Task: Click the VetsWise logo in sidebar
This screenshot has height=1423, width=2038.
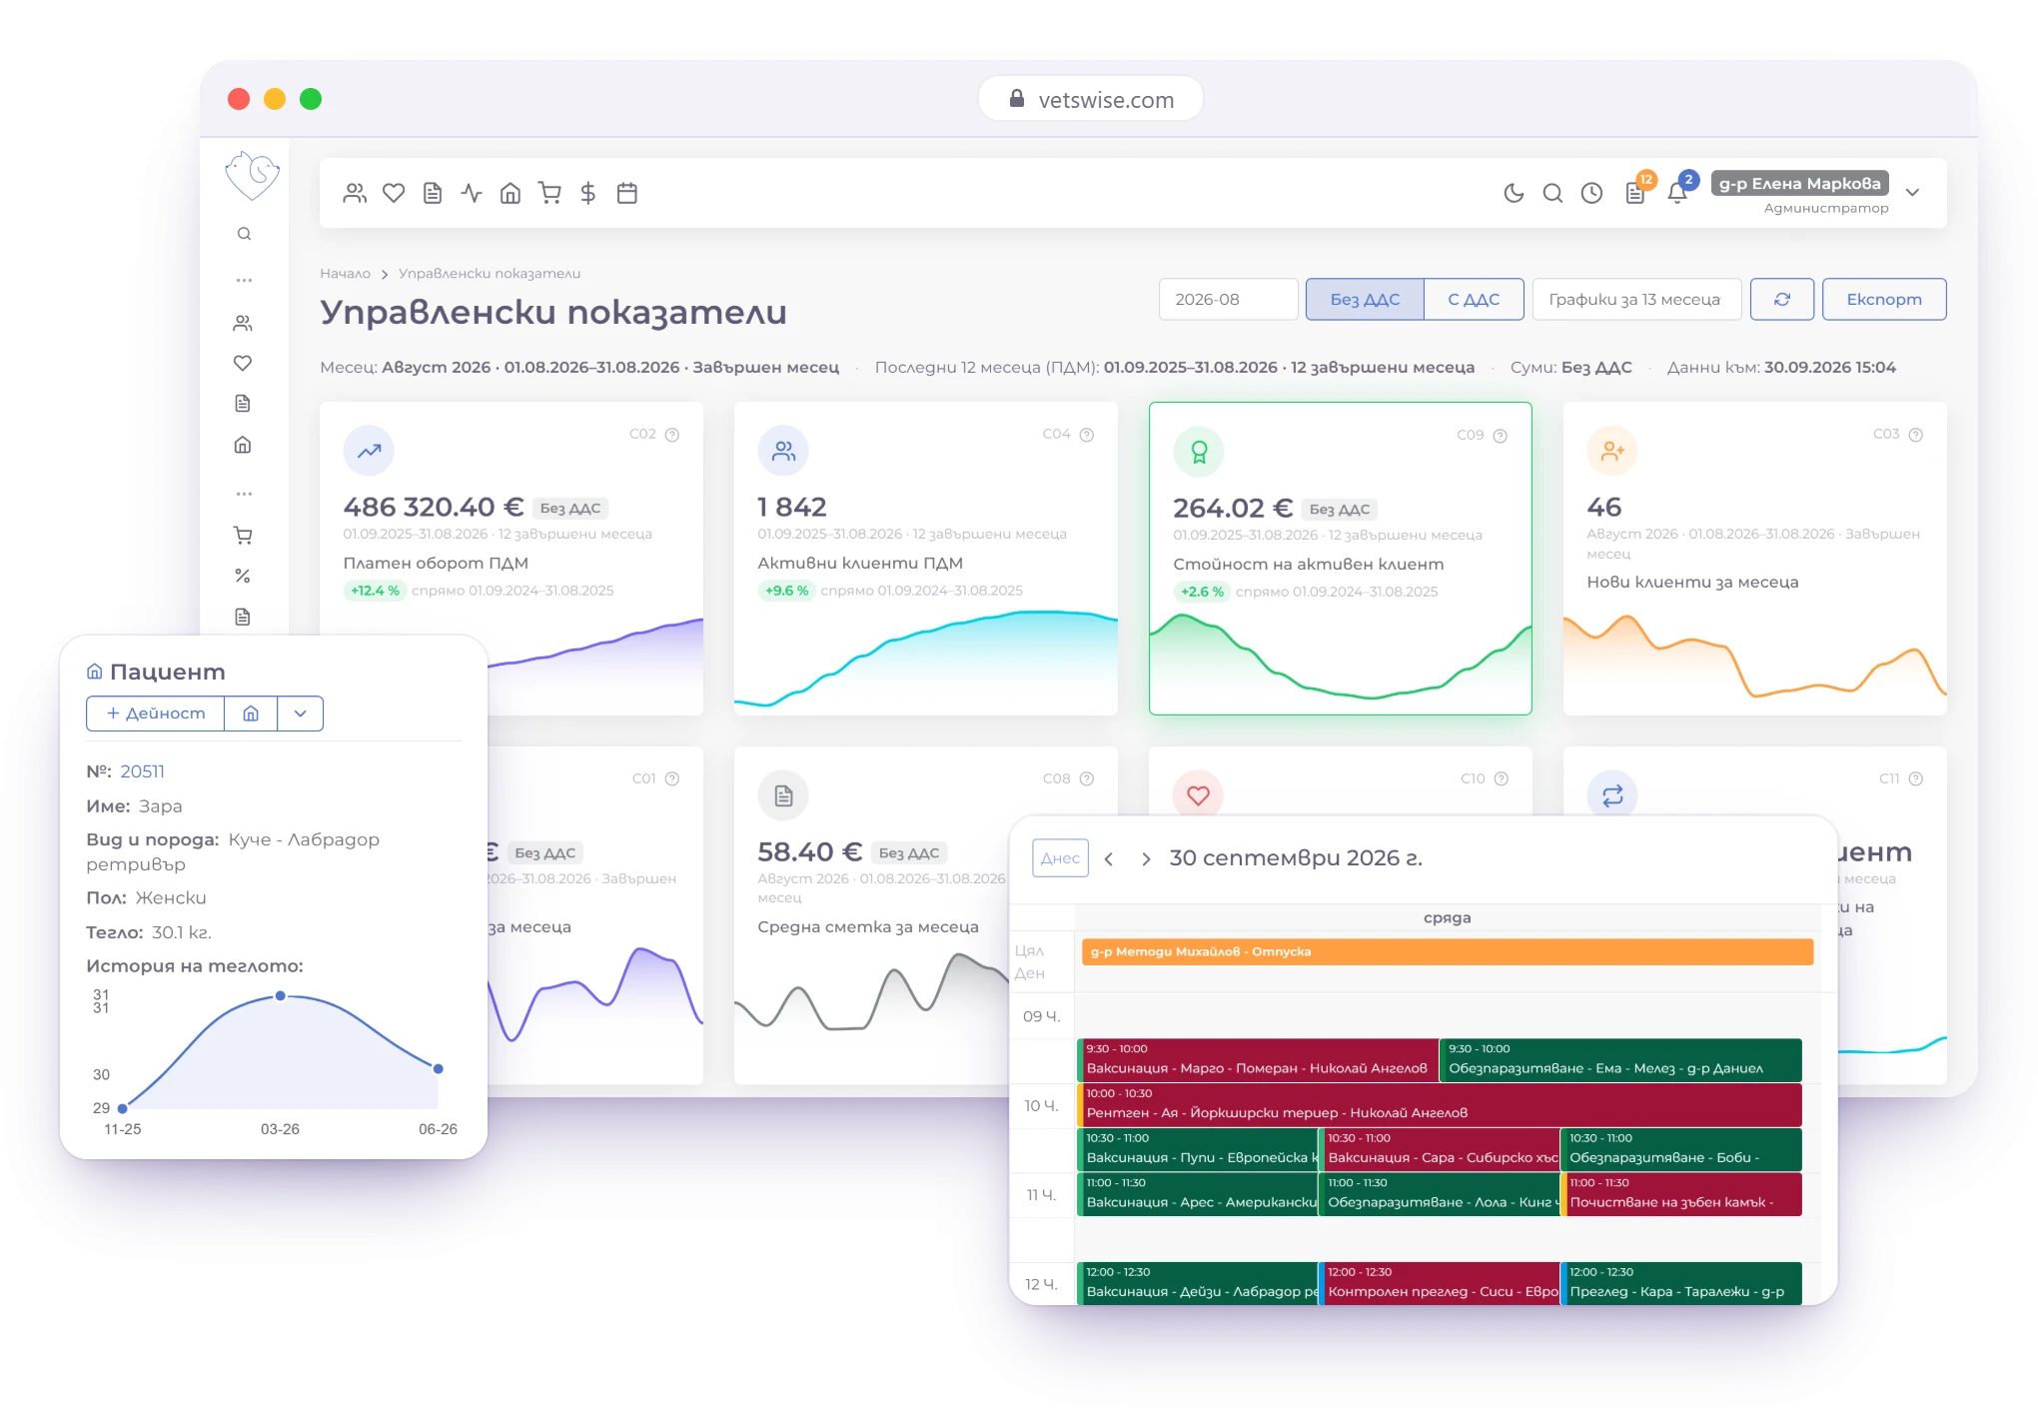Action: [x=252, y=175]
